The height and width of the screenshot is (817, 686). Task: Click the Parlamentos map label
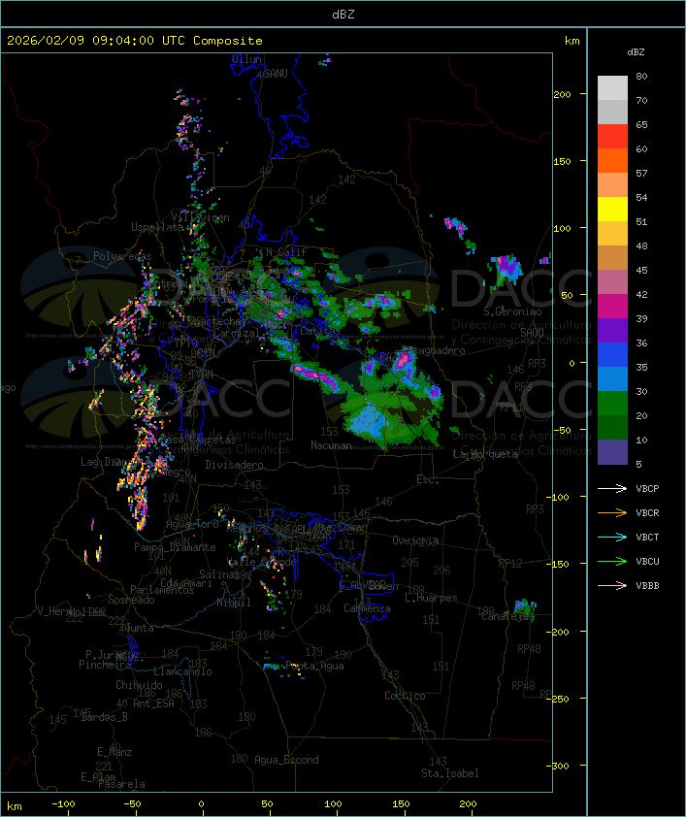pyautogui.click(x=162, y=590)
